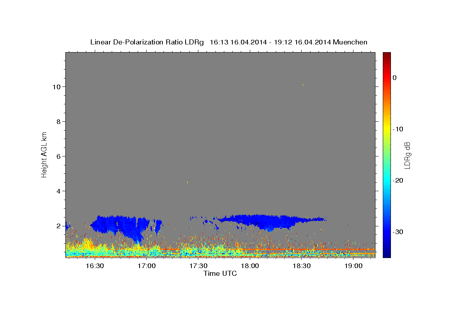Click the 17:00 time tick label

tap(147, 266)
